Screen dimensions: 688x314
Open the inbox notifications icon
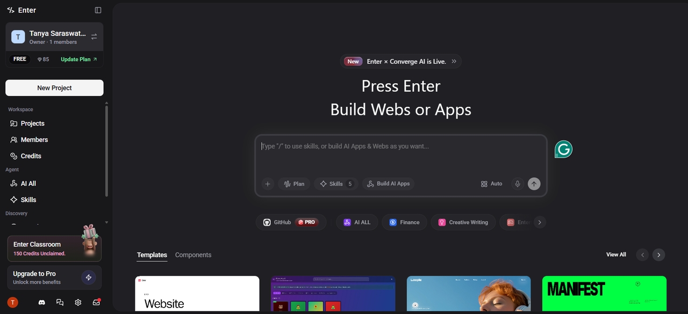(x=97, y=302)
